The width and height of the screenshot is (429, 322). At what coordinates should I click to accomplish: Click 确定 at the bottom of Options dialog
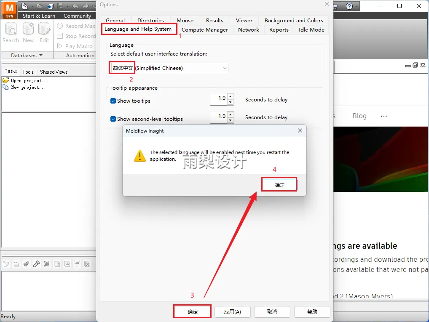pos(192,311)
